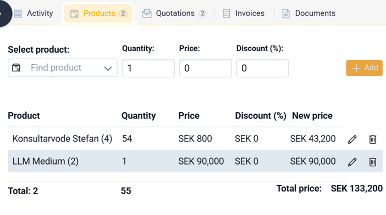Select the Products tab
Image resolution: width=386 pixels, height=215 pixels.
98,13
